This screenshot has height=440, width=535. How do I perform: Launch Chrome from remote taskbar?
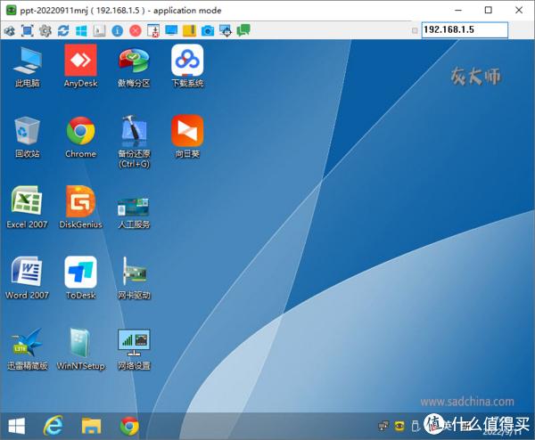click(x=129, y=426)
